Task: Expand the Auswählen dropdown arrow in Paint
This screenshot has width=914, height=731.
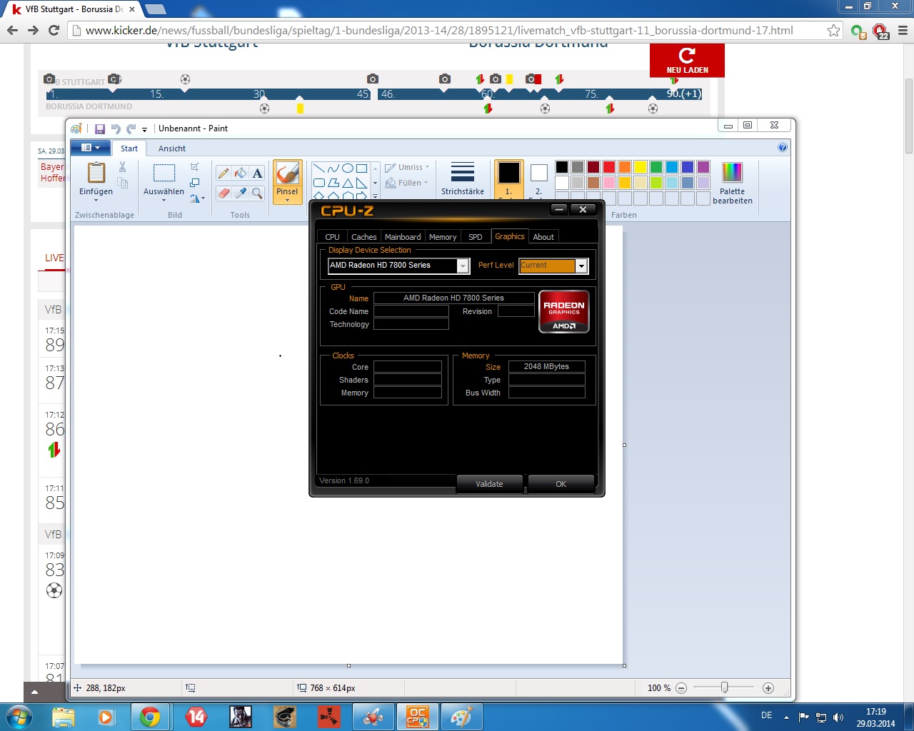Action: tap(164, 201)
